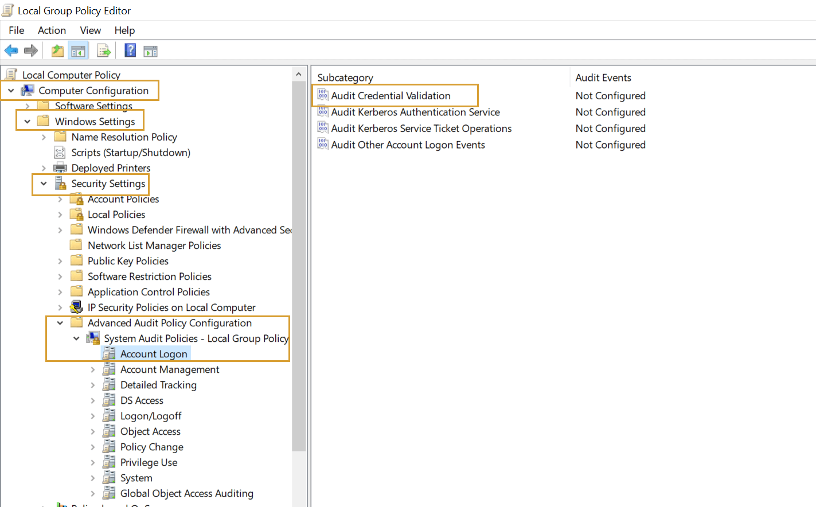Open the View menu
The height and width of the screenshot is (507, 816).
pos(90,30)
